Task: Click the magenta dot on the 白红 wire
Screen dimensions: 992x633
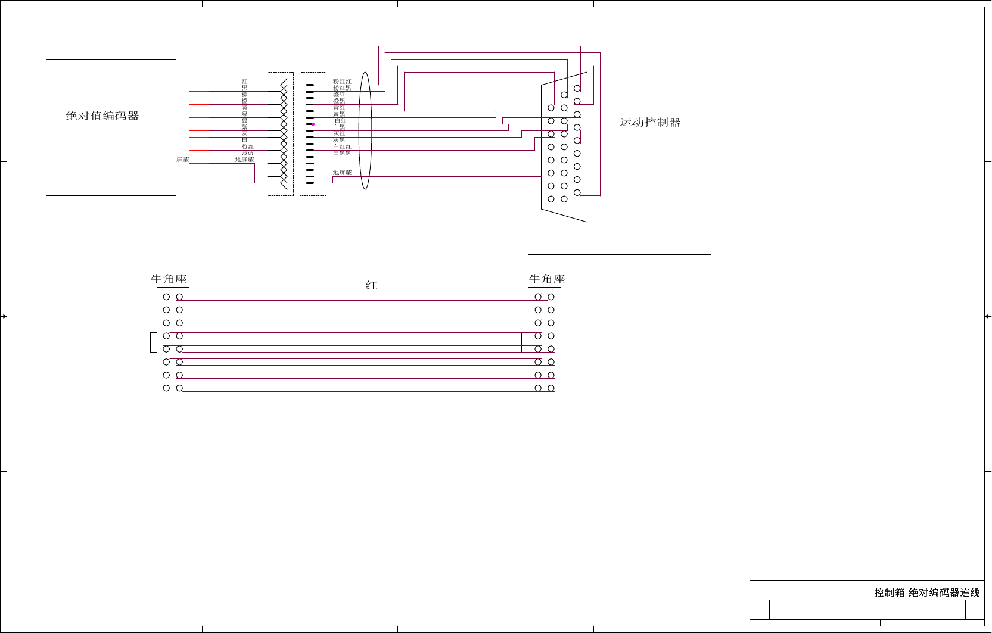Action: 313,124
